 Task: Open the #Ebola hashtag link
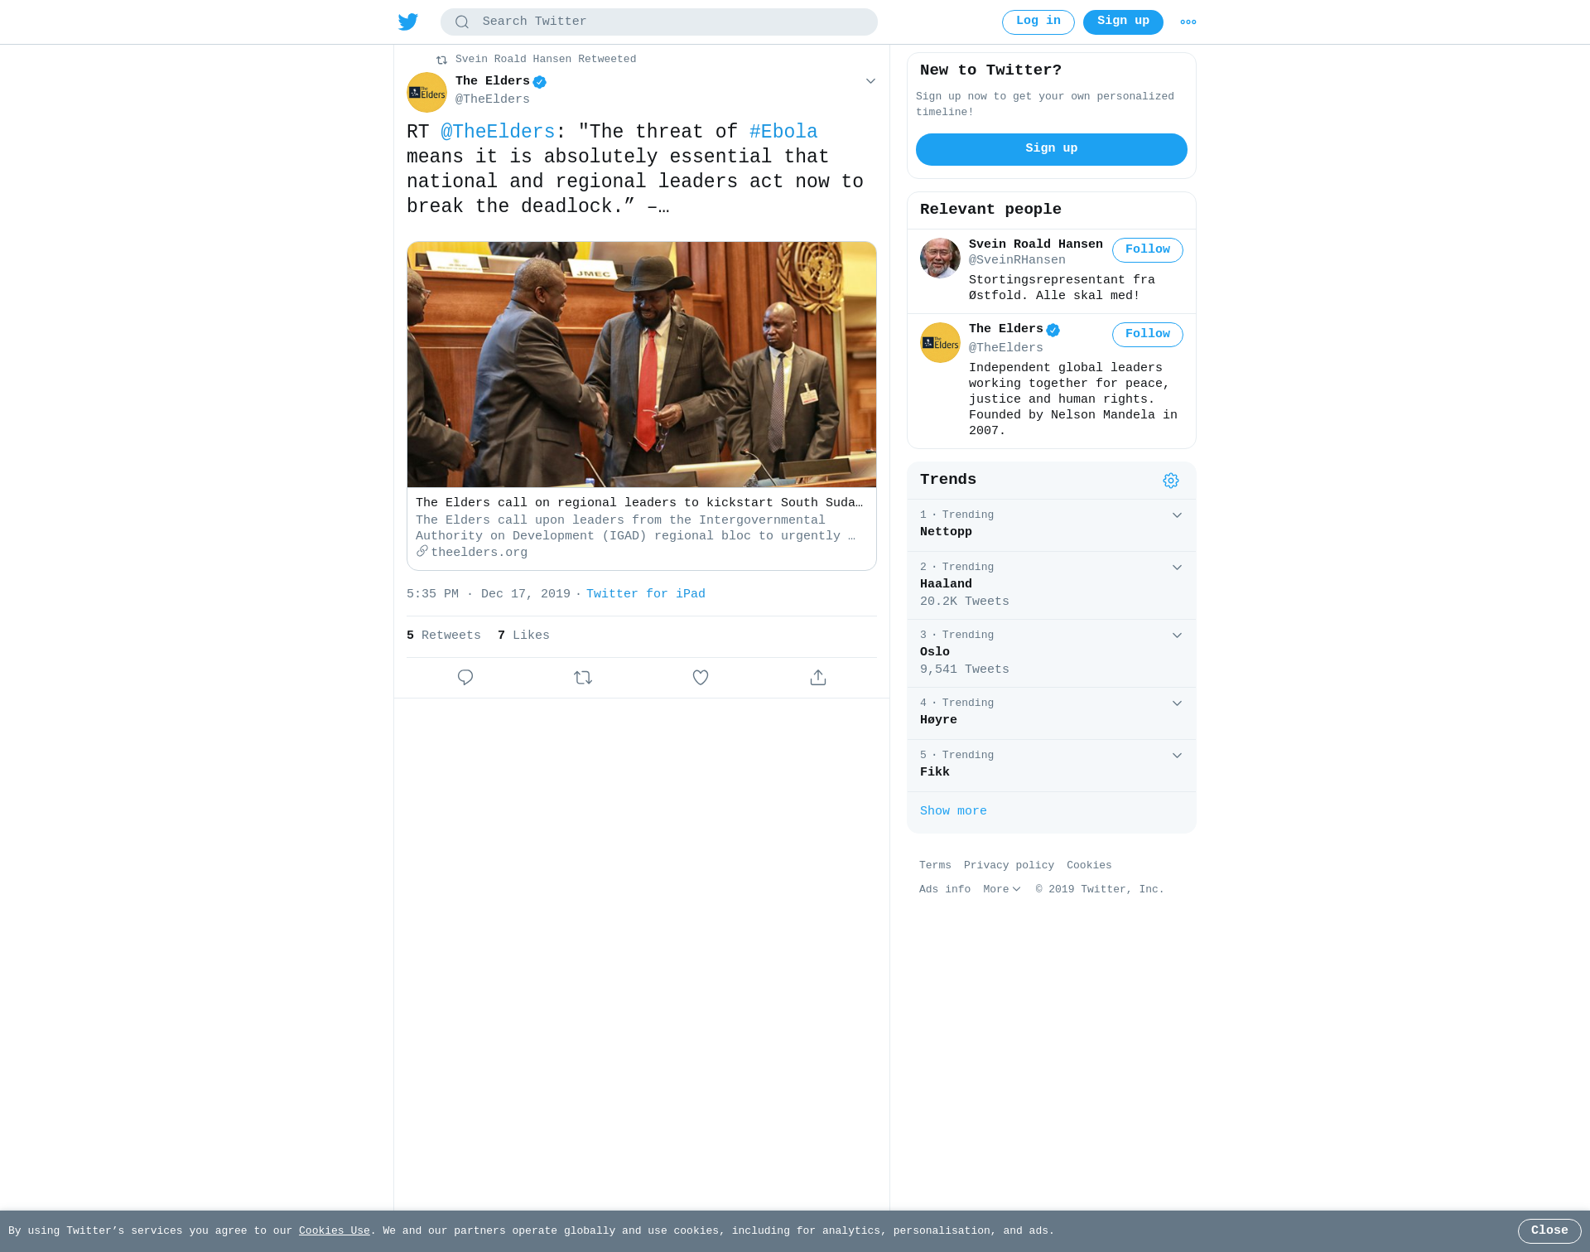(x=783, y=133)
